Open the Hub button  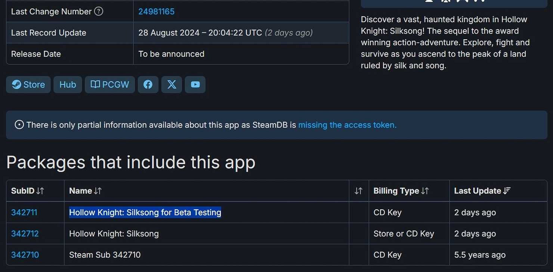point(68,85)
